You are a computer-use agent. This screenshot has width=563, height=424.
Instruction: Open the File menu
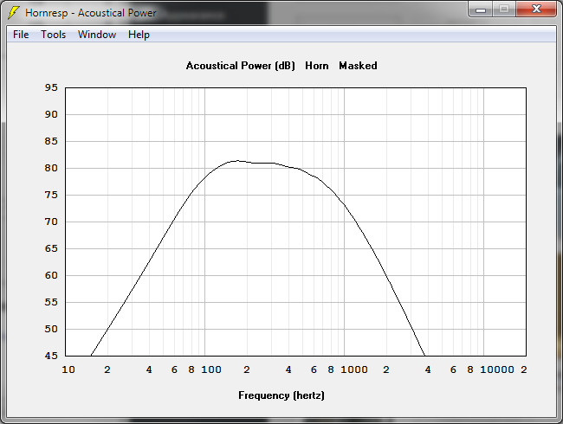pyautogui.click(x=21, y=35)
